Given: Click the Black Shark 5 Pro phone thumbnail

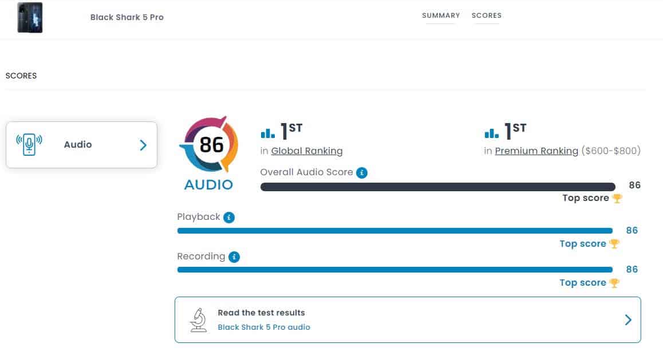Looking at the screenshot, I should (30, 17).
